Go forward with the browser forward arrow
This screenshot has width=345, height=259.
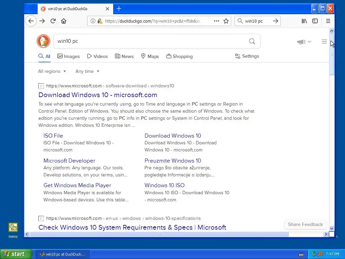point(42,21)
